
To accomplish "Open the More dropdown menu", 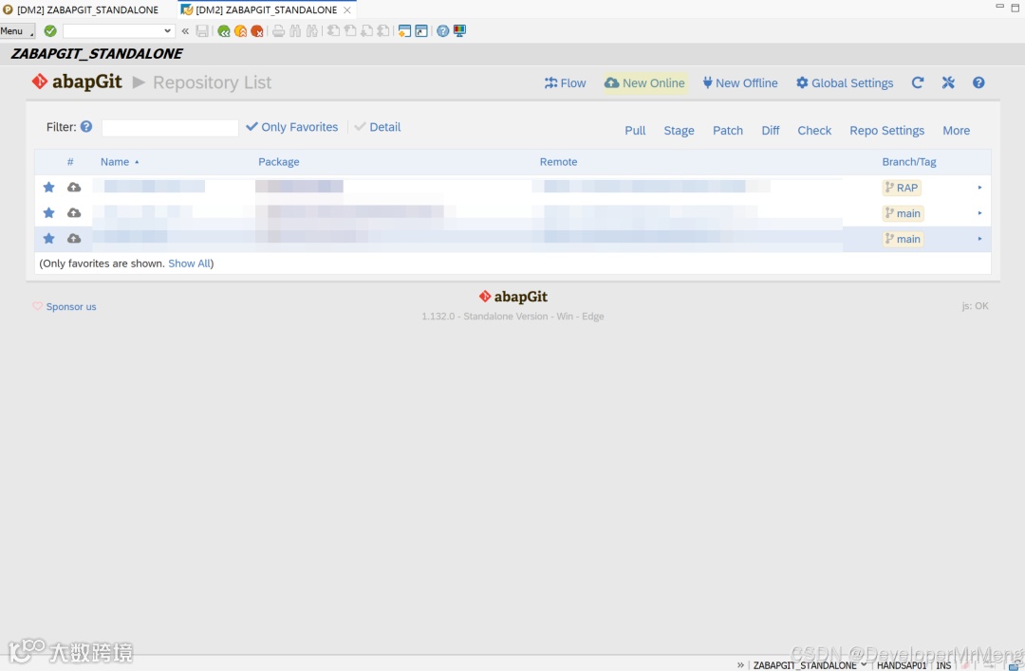I will 957,131.
